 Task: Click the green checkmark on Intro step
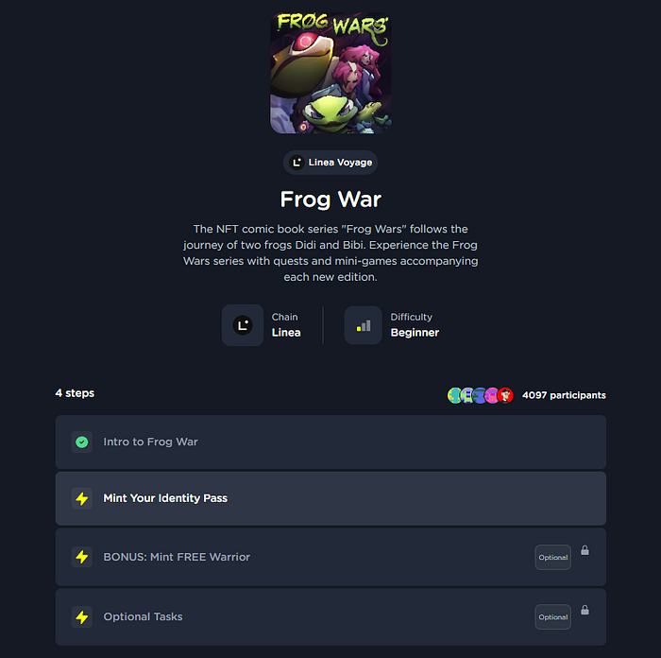pyautogui.click(x=82, y=442)
